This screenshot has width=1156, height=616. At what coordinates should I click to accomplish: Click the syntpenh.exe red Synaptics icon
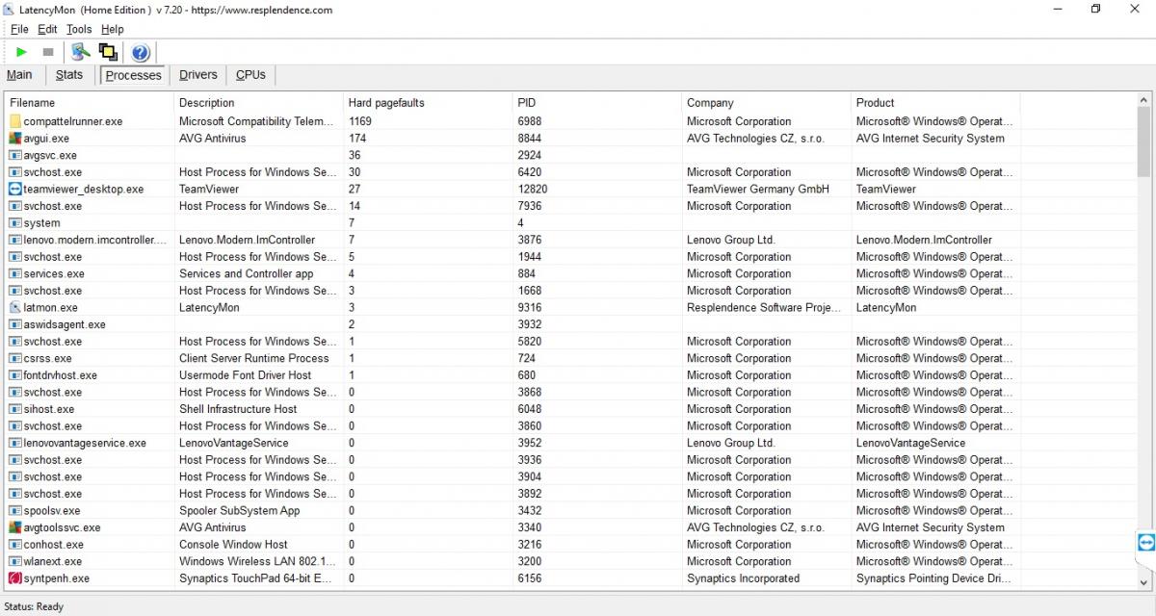[15, 578]
